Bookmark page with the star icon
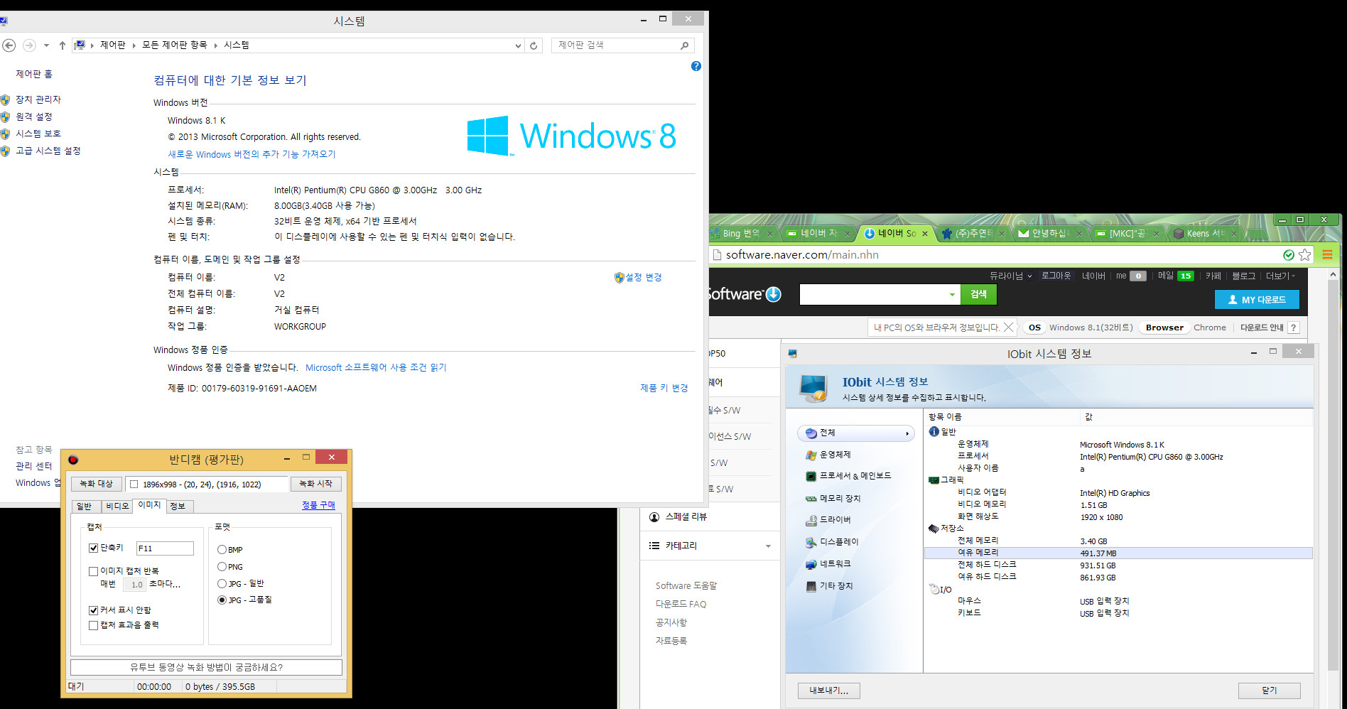The image size is (1347, 709). (x=1305, y=254)
